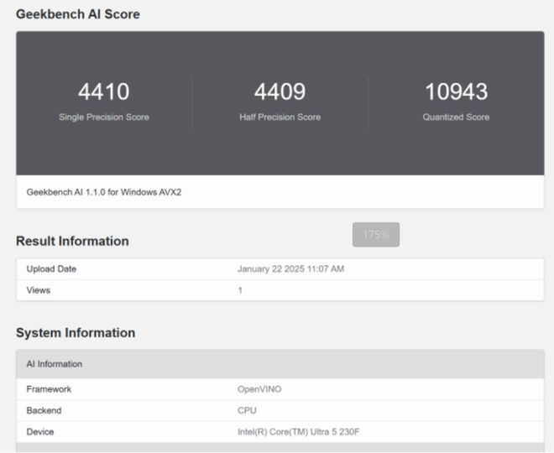Click the System Information heading
The height and width of the screenshot is (453, 554).
pyautogui.click(x=76, y=333)
